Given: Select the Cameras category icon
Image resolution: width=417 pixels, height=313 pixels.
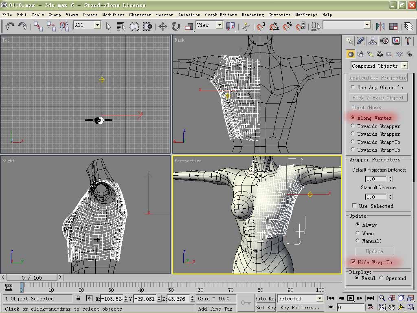Looking at the screenshot, I should coord(380,54).
